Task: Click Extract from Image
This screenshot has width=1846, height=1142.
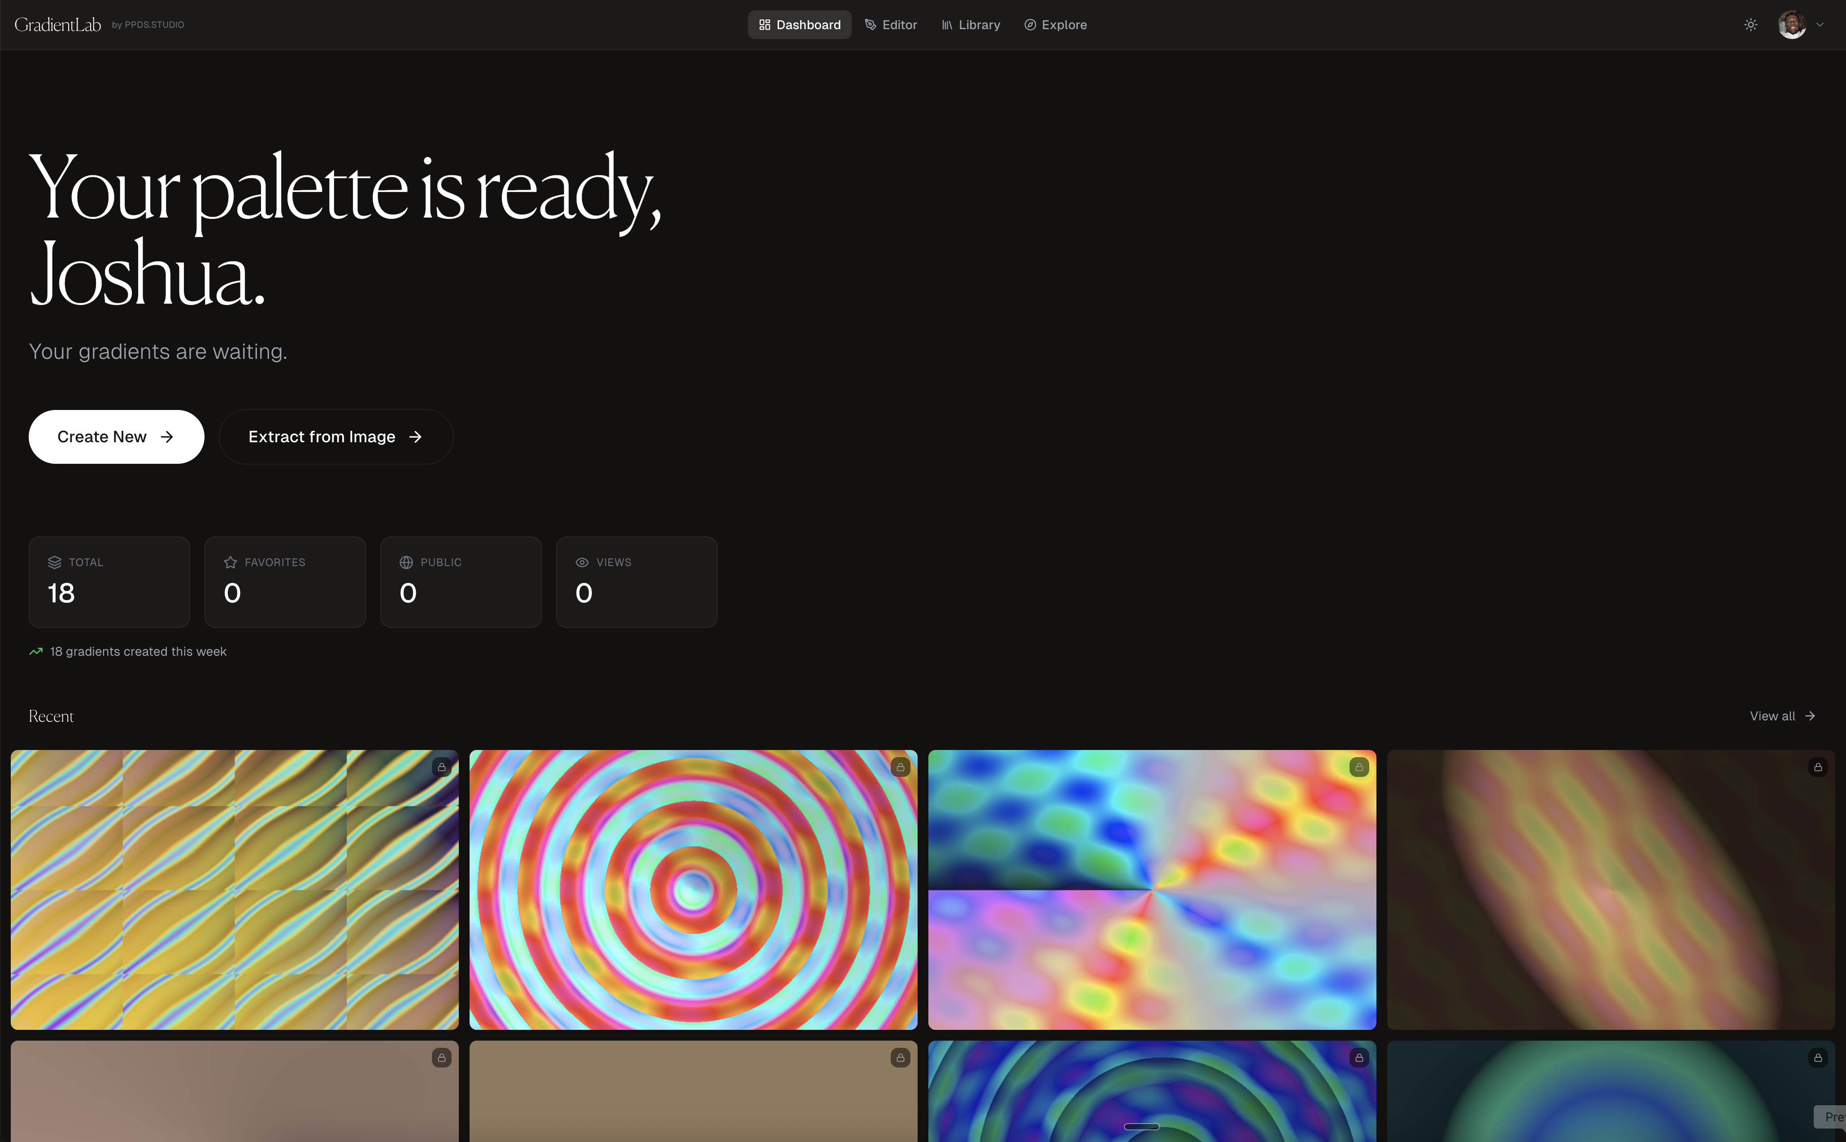Action: [335, 436]
